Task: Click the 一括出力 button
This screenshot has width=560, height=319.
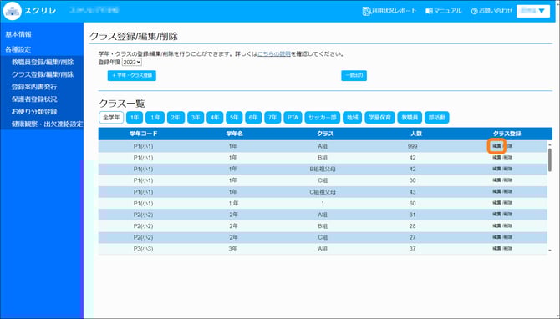Action: tap(354, 75)
